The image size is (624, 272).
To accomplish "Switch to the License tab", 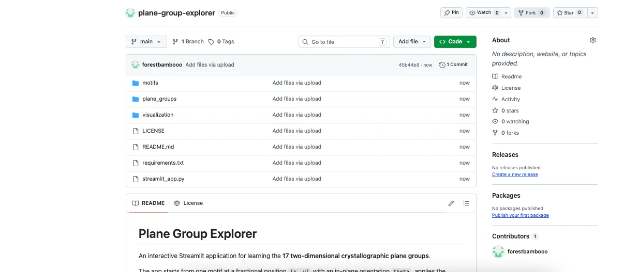I will click(x=188, y=203).
